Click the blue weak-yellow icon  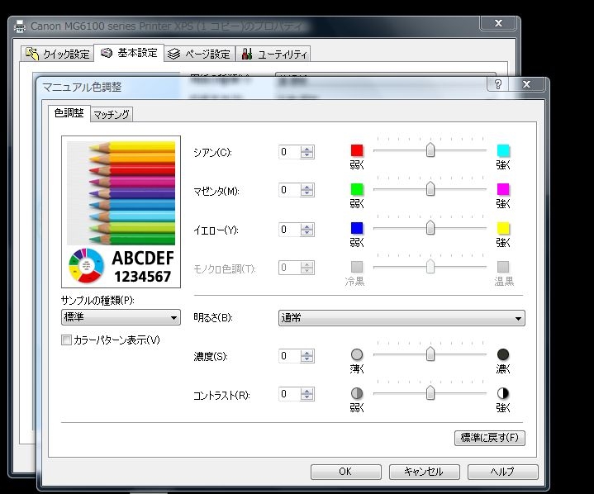pyautogui.click(x=356, y=228)
